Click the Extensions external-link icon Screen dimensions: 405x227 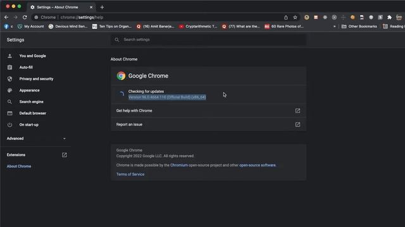(x=65, y=154)
